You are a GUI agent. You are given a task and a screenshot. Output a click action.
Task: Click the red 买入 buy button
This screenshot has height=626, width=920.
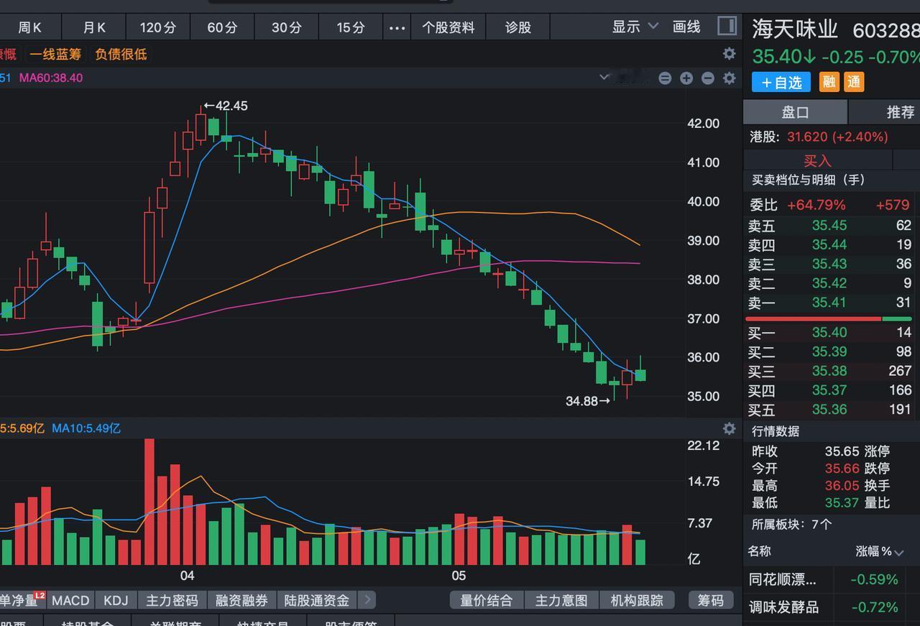pos(817,160)
